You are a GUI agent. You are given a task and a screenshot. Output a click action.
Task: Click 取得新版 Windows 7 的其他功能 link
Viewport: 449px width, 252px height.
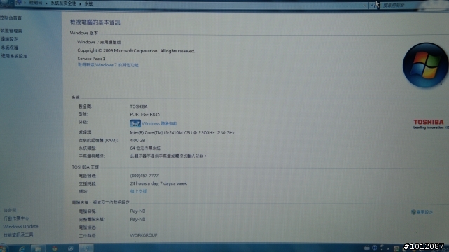(x=108, y=65)
